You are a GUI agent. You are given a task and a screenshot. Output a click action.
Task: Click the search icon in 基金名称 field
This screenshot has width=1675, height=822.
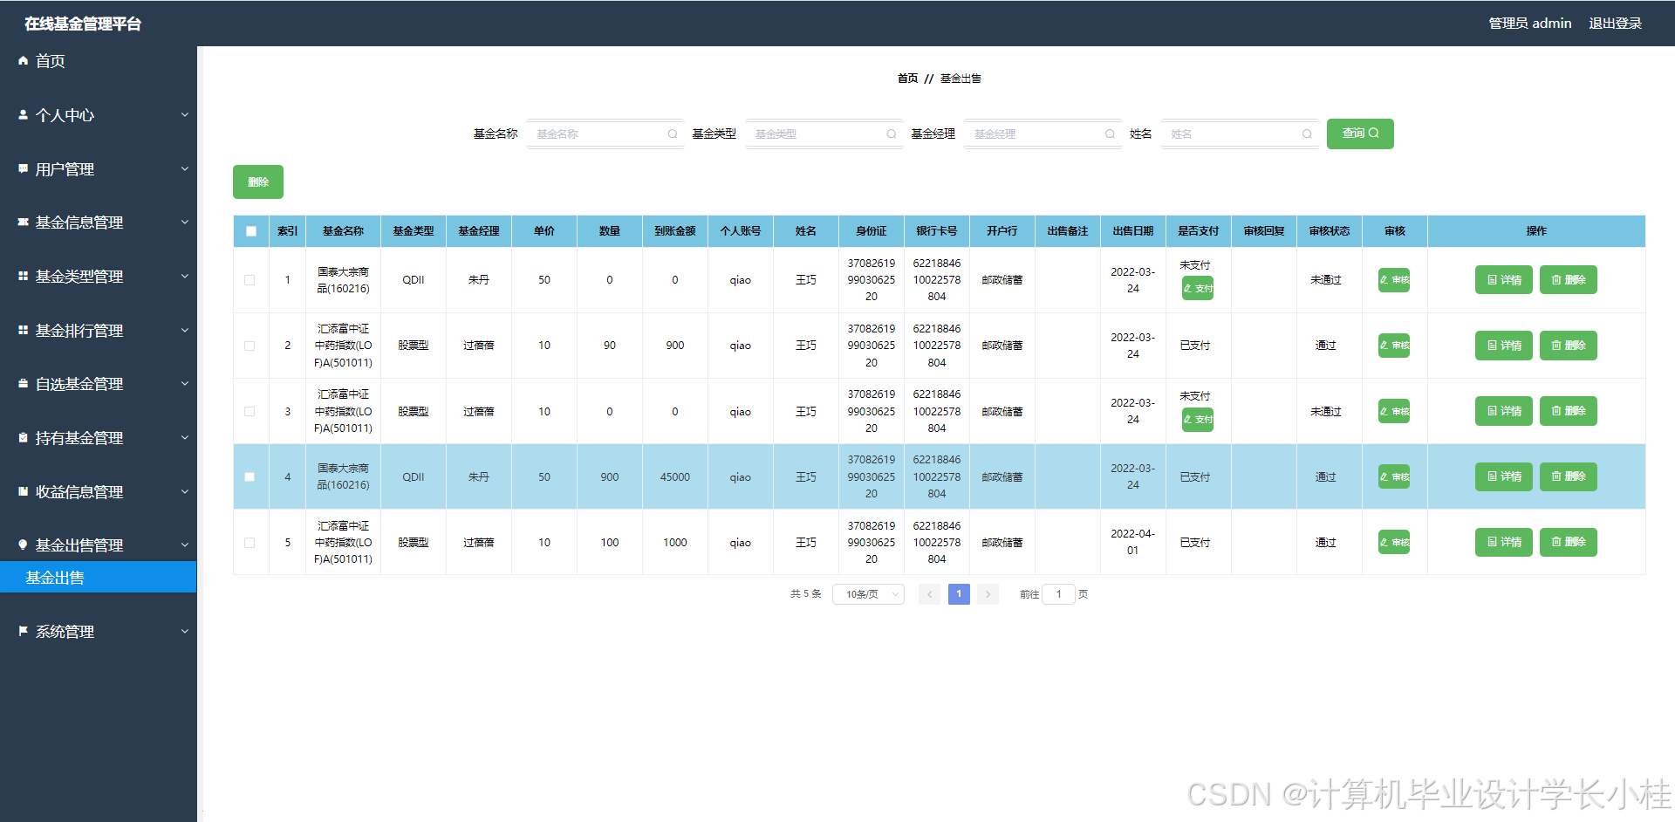coord(673,134)
